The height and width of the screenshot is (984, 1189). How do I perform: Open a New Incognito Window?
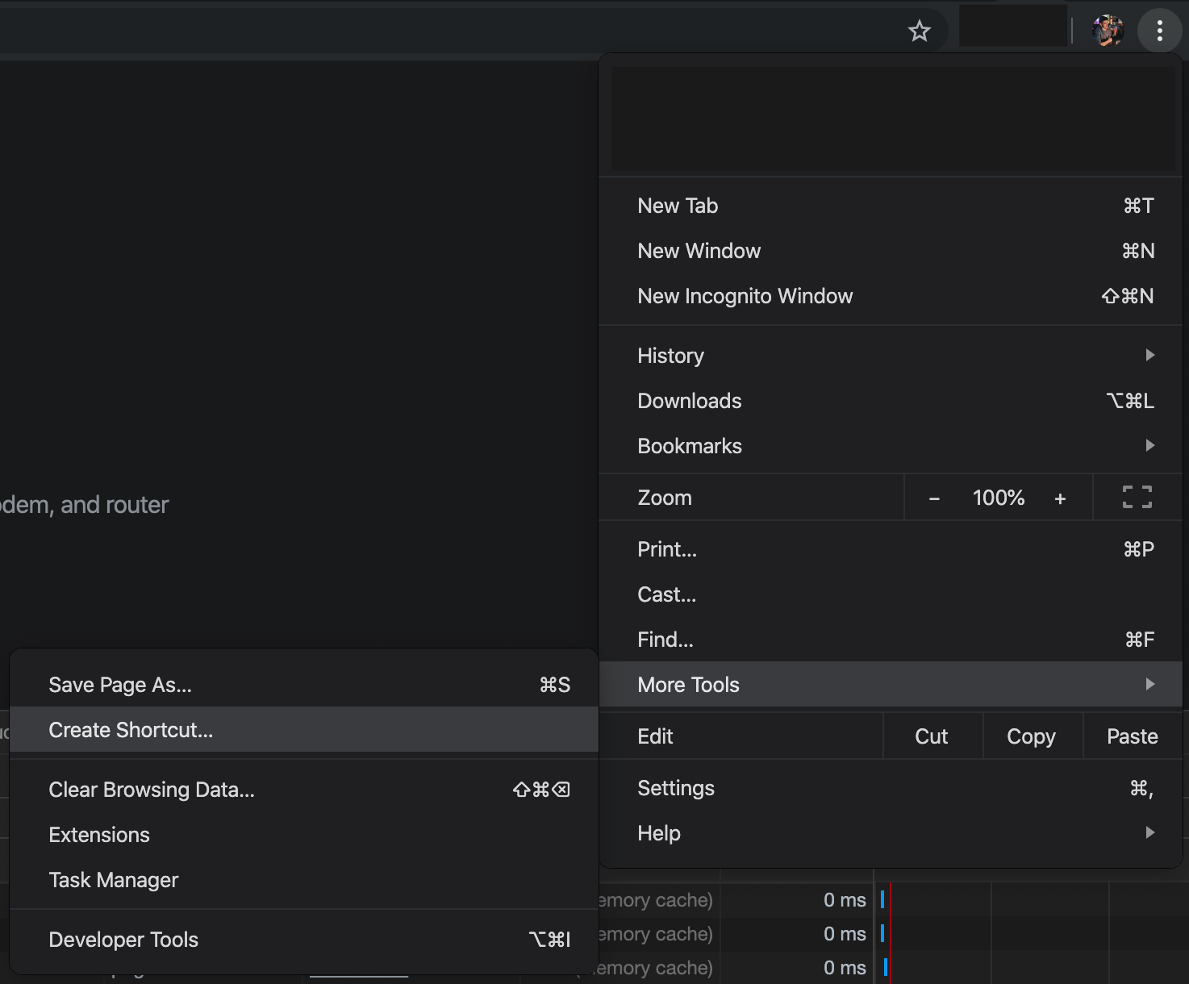[891, 296]
